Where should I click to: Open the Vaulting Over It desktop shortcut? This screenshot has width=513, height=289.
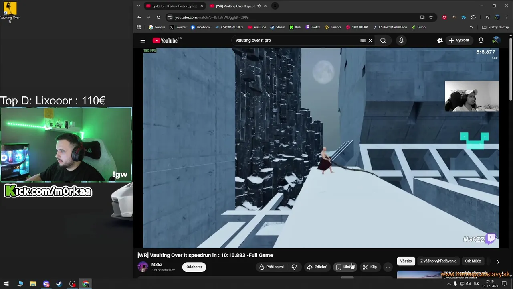10,12
